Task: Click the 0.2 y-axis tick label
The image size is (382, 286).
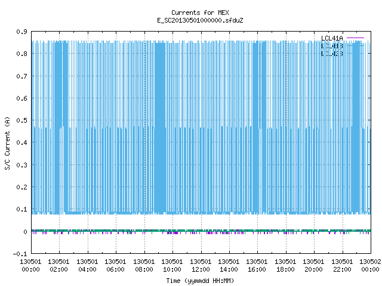Action: pyautogui.click(x=21, y=187)
